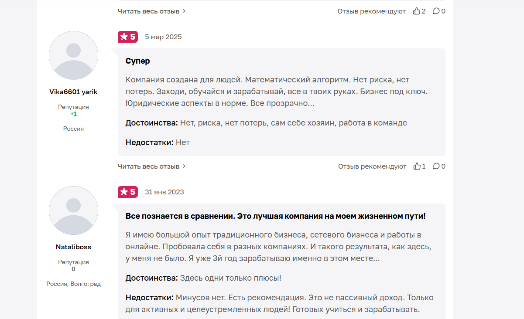Click the 5-star rating badge dated 31 янв 2023
Viewport: 524px width, 319px height.
[128, 192]
